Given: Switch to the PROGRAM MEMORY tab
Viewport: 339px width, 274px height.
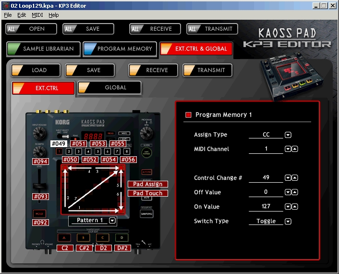Looking at the screenshot, I should point(120,49).
